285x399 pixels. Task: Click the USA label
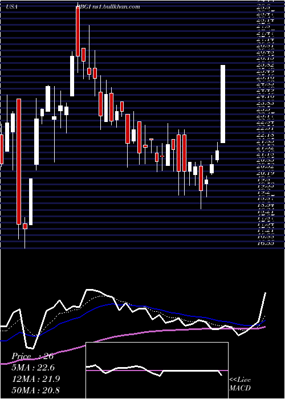click(12, 7)
